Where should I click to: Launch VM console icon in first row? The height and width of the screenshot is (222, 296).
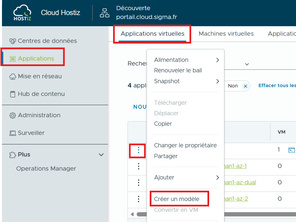coord(291,150)
